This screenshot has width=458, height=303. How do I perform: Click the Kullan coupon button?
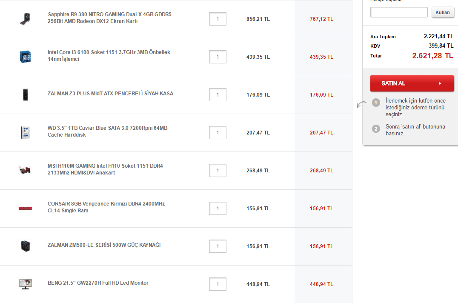pos(443,12)
